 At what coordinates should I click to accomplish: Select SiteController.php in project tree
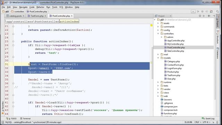(176, 51)
